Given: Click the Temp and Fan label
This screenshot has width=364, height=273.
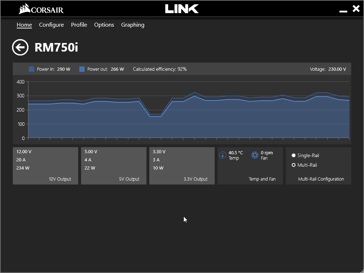Looking at the screenshot, I should [x=262, y=179].
